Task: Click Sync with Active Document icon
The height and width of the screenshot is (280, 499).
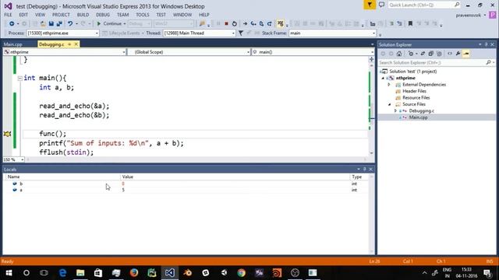Action: [423, 54]
